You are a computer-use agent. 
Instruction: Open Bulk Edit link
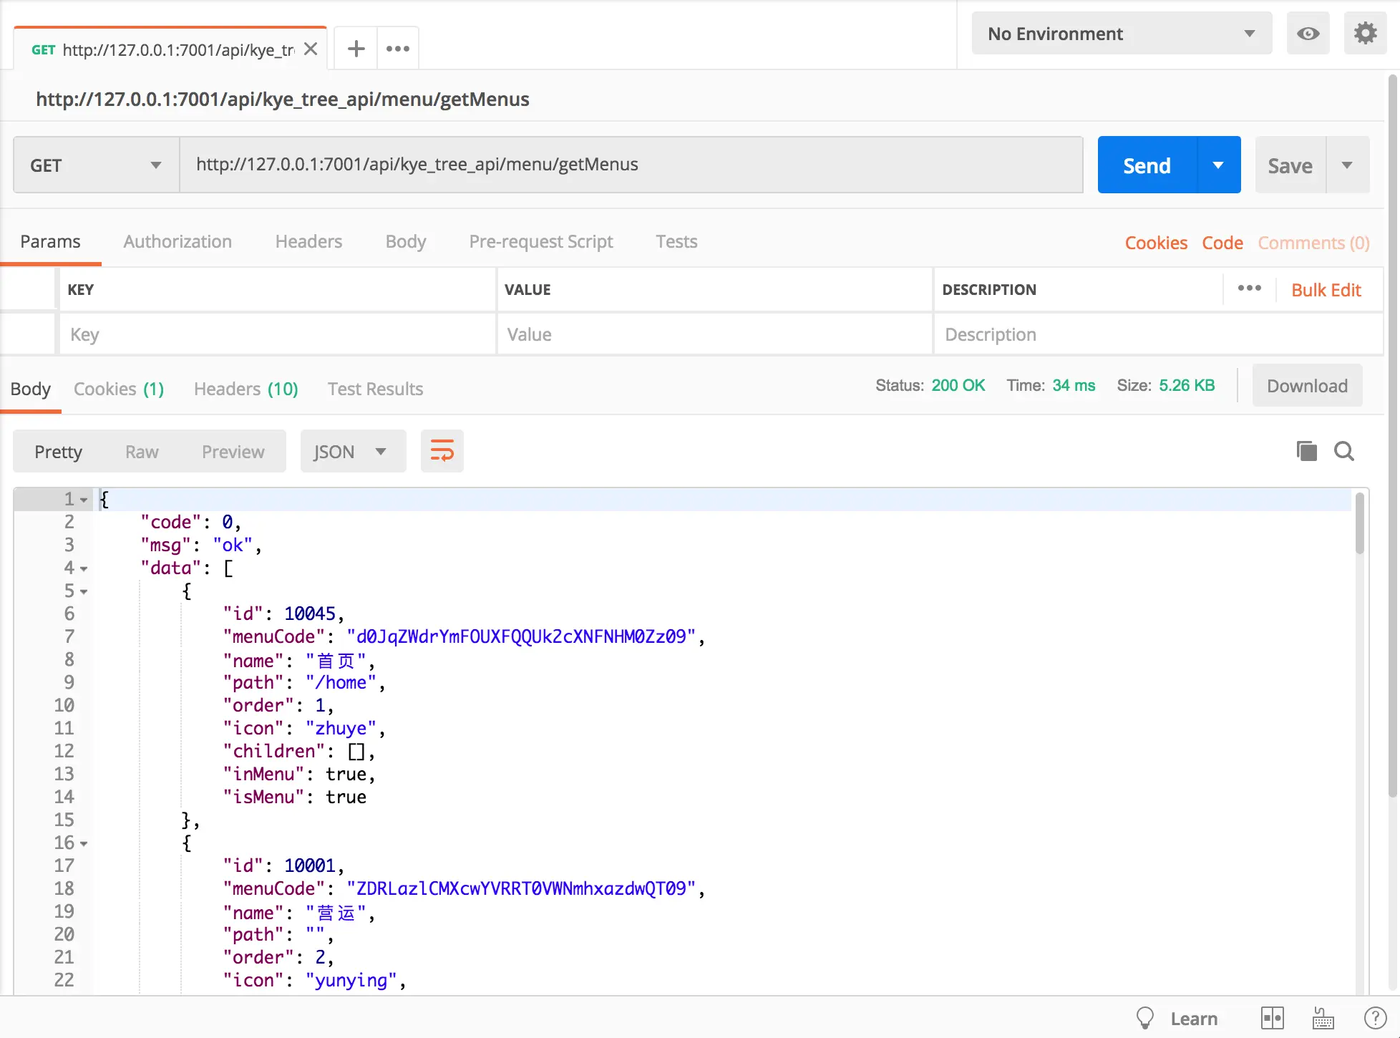pyautogui.click(x=1326, y=290)
